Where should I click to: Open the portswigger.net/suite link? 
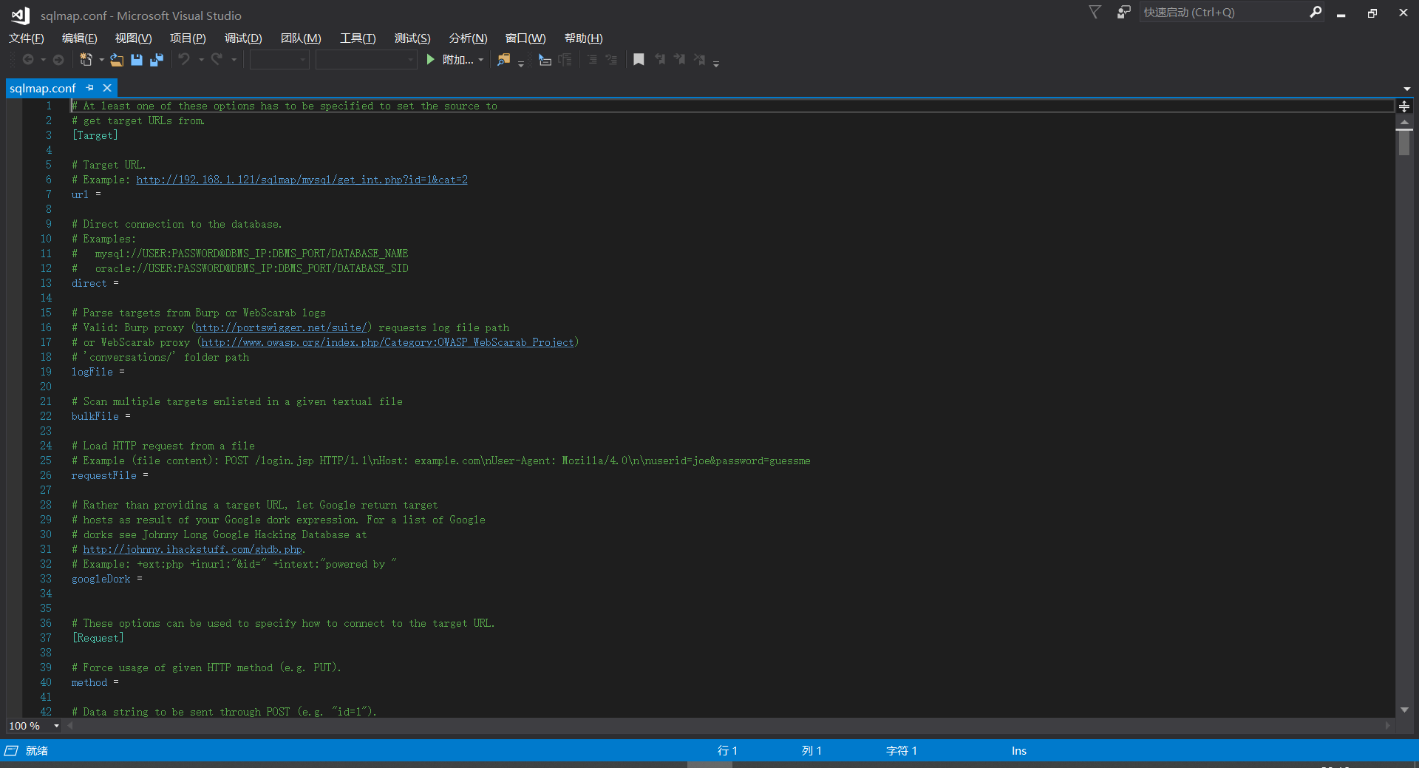282,327
